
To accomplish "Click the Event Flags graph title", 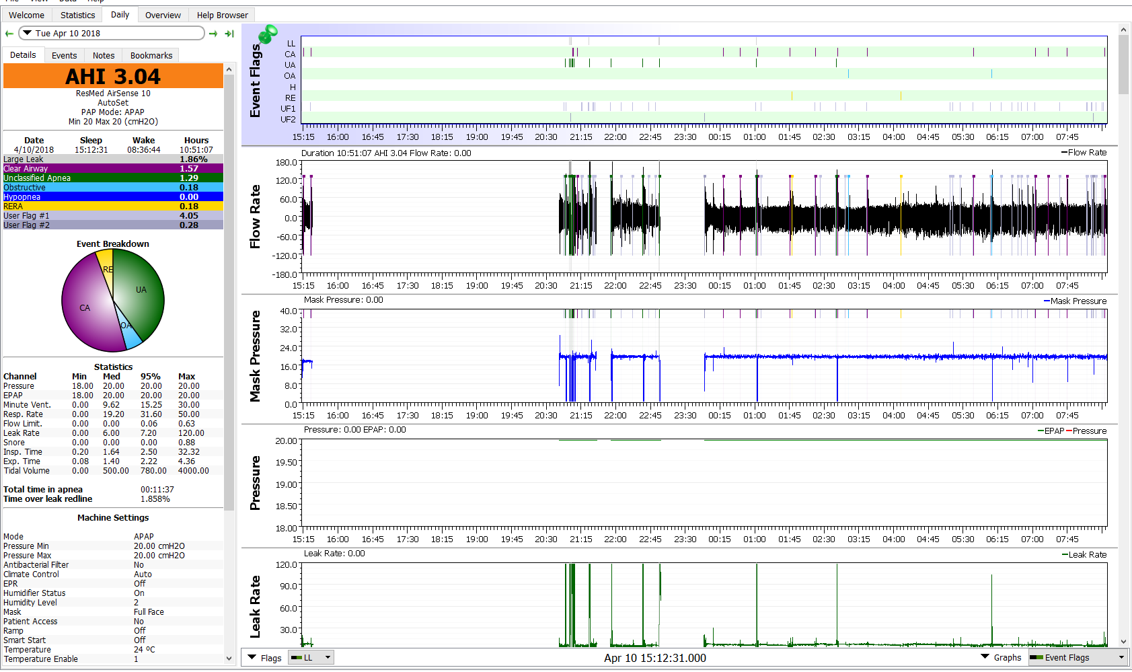I will 255,81.
